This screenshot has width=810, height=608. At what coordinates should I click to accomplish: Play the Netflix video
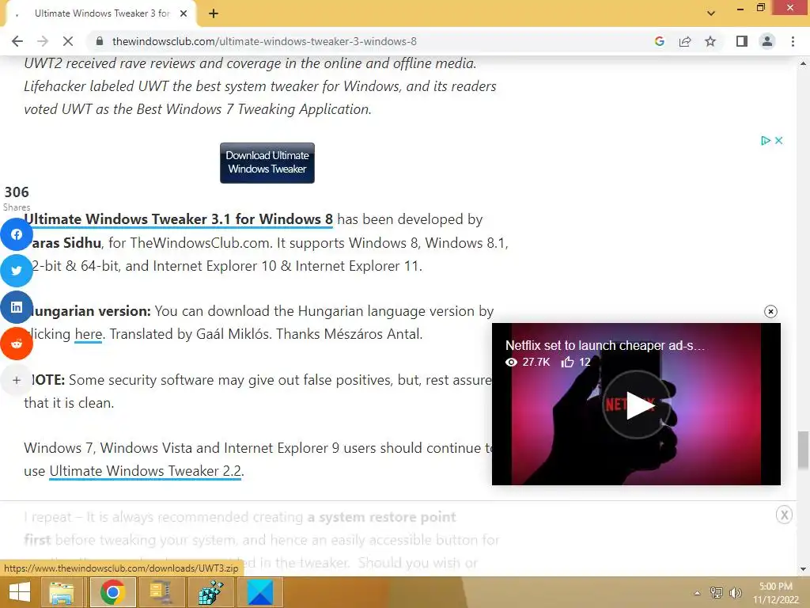[x=637, y=405]
